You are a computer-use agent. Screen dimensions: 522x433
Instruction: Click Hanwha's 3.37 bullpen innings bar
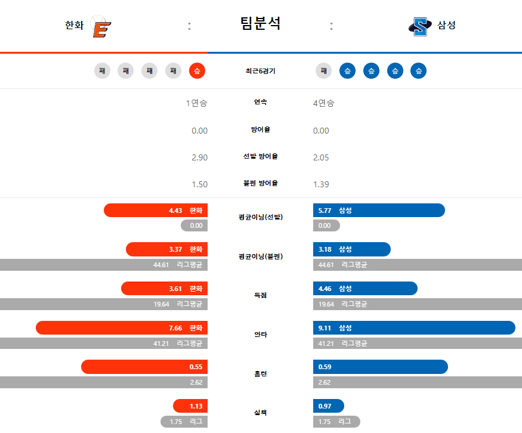[x=166, y=249]
